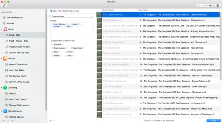This screenshot has height=123, width=222.
Task: Click the Year draggable element
Action: (69, 56)
